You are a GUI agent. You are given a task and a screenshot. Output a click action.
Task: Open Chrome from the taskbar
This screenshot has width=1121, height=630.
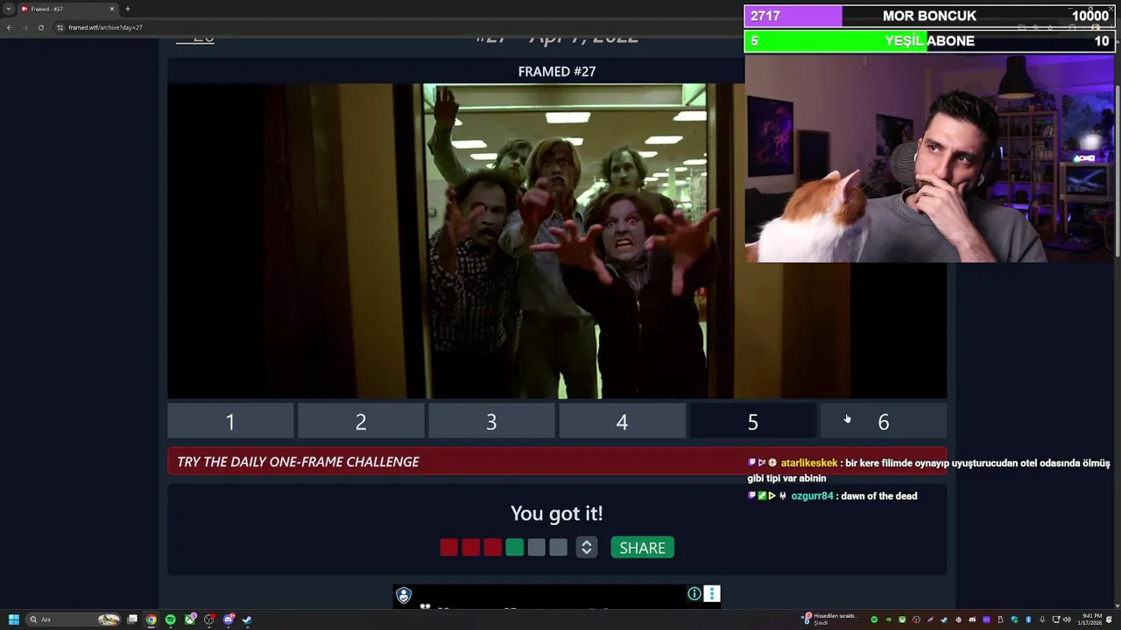point(151,619)
